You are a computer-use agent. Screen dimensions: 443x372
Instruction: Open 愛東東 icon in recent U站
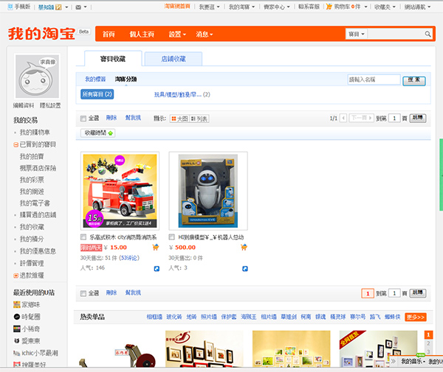click(17, 341)
